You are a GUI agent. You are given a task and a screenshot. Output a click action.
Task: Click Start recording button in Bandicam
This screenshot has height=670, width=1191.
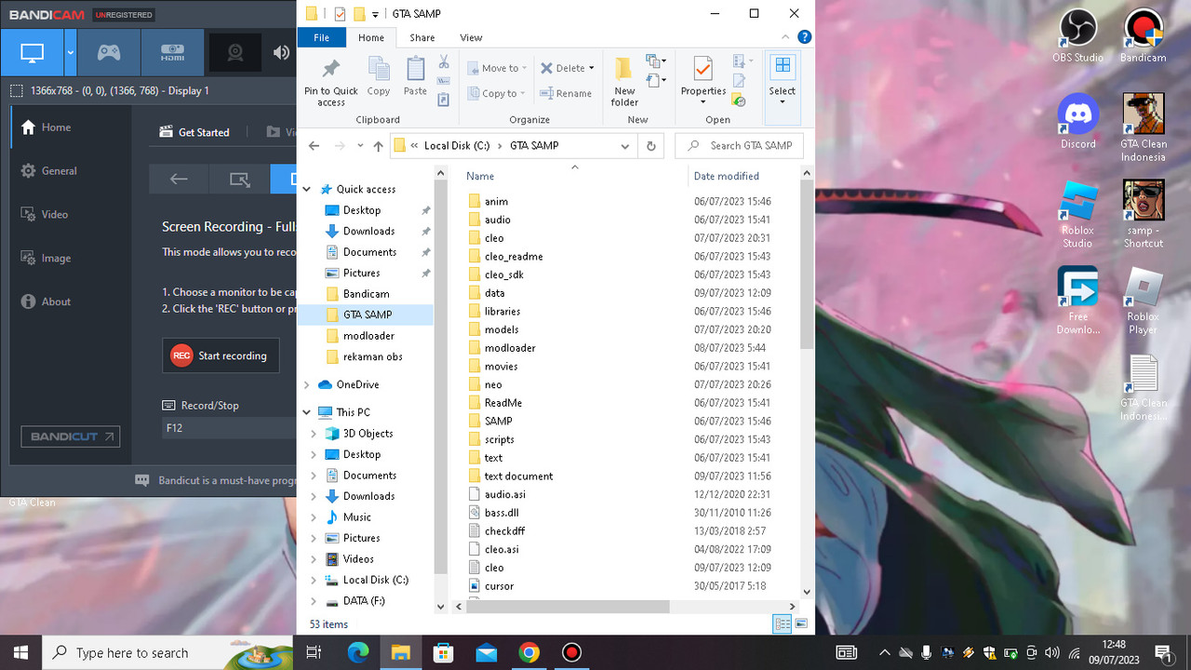pyautogui.click(x=221, y=355)
